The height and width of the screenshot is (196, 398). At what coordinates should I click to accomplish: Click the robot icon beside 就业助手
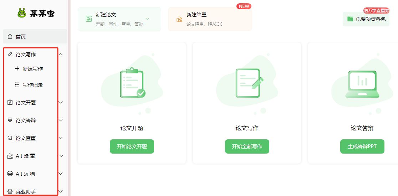10,192
